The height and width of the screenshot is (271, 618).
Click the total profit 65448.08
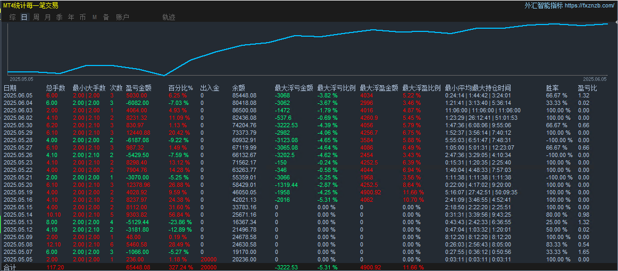[x=138, y=267]
